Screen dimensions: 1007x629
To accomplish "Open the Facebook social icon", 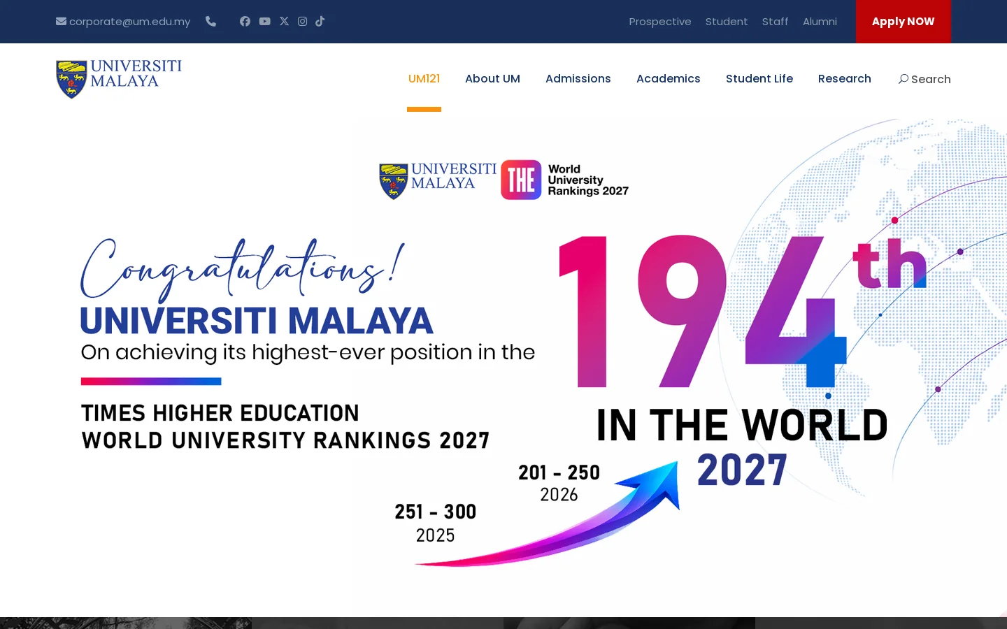I will [245, 21].
